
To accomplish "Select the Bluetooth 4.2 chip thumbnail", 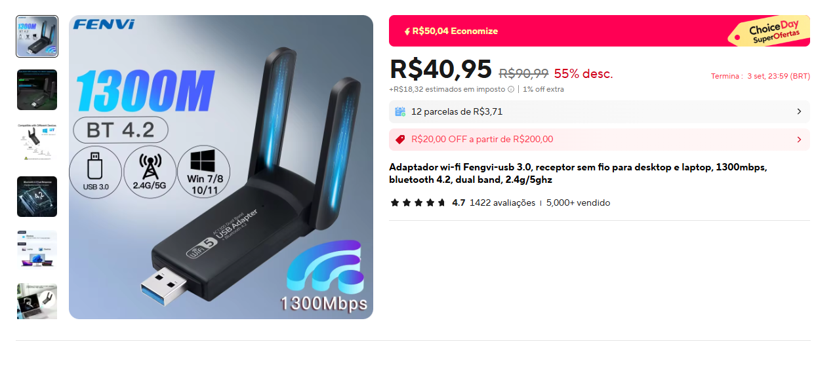I will click(x=37, y=197).
